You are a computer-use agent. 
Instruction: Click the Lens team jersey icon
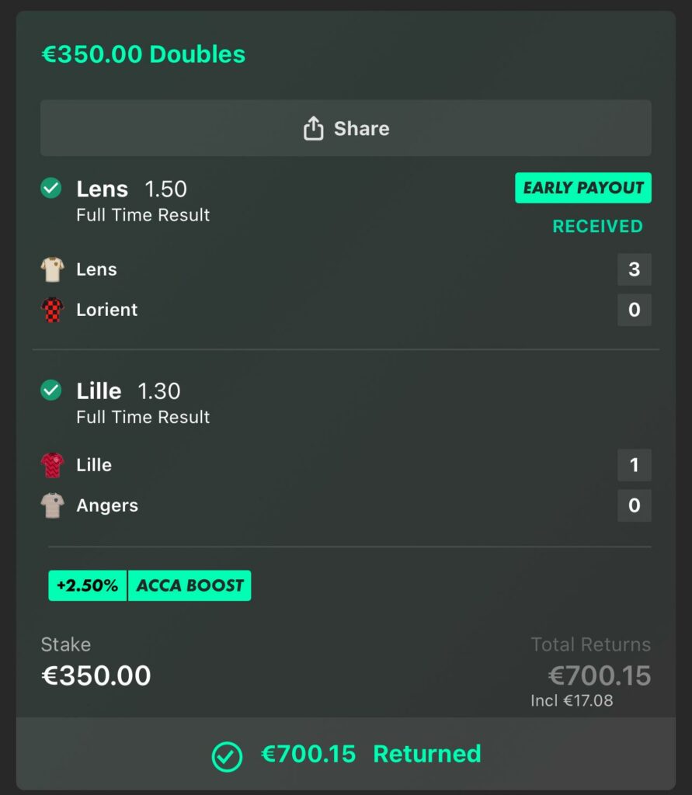[x=52, y=269]
